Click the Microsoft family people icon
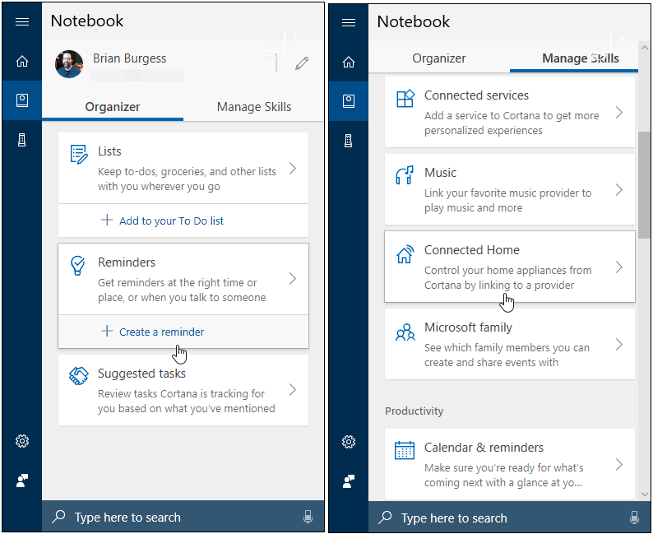Image resolution: width=653 pixels, height=534 pixels. point(405,332)
